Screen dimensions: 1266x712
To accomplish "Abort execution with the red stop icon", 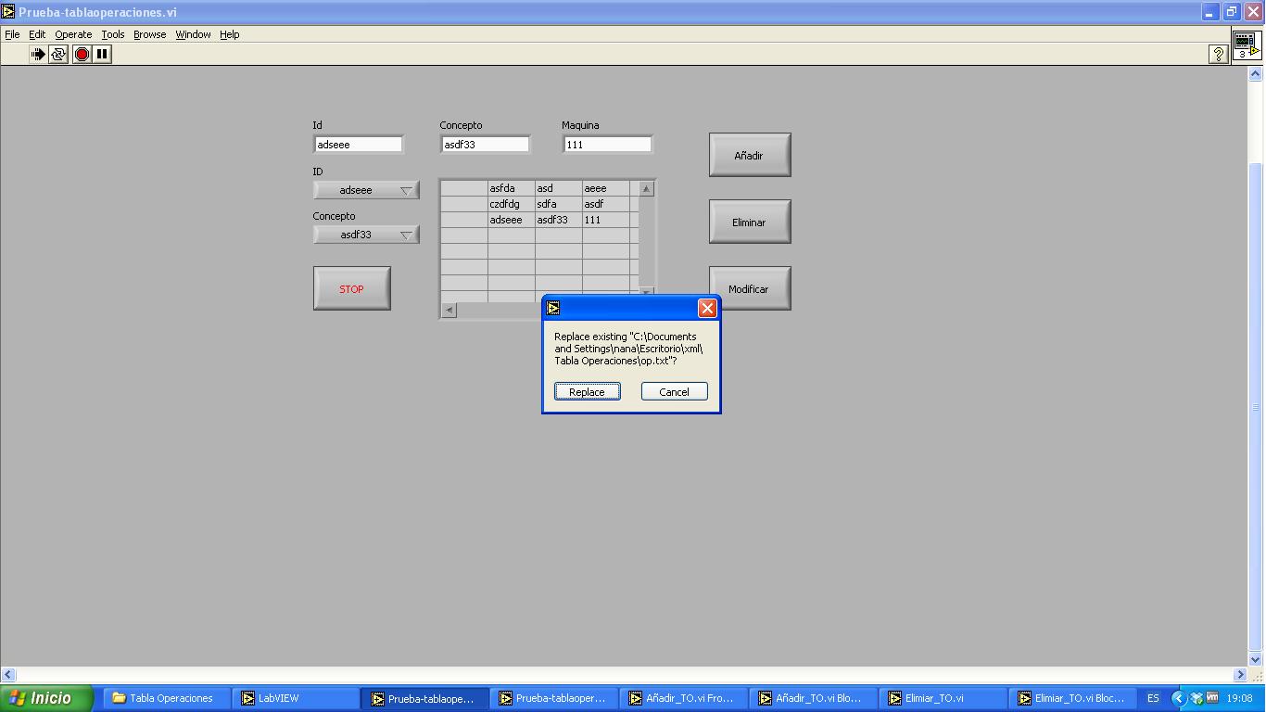I will (x=82, y=54).
